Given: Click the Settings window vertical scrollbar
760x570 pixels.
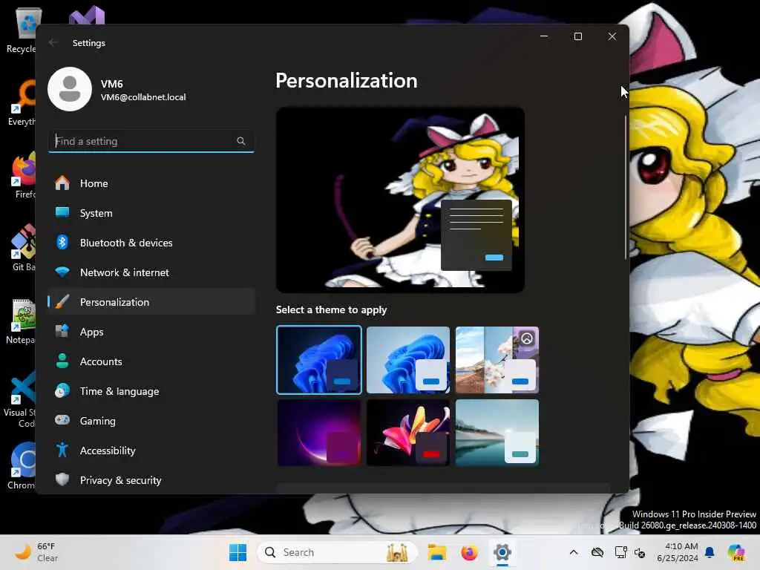Looking at the screenshot, I should coord(626,186).
